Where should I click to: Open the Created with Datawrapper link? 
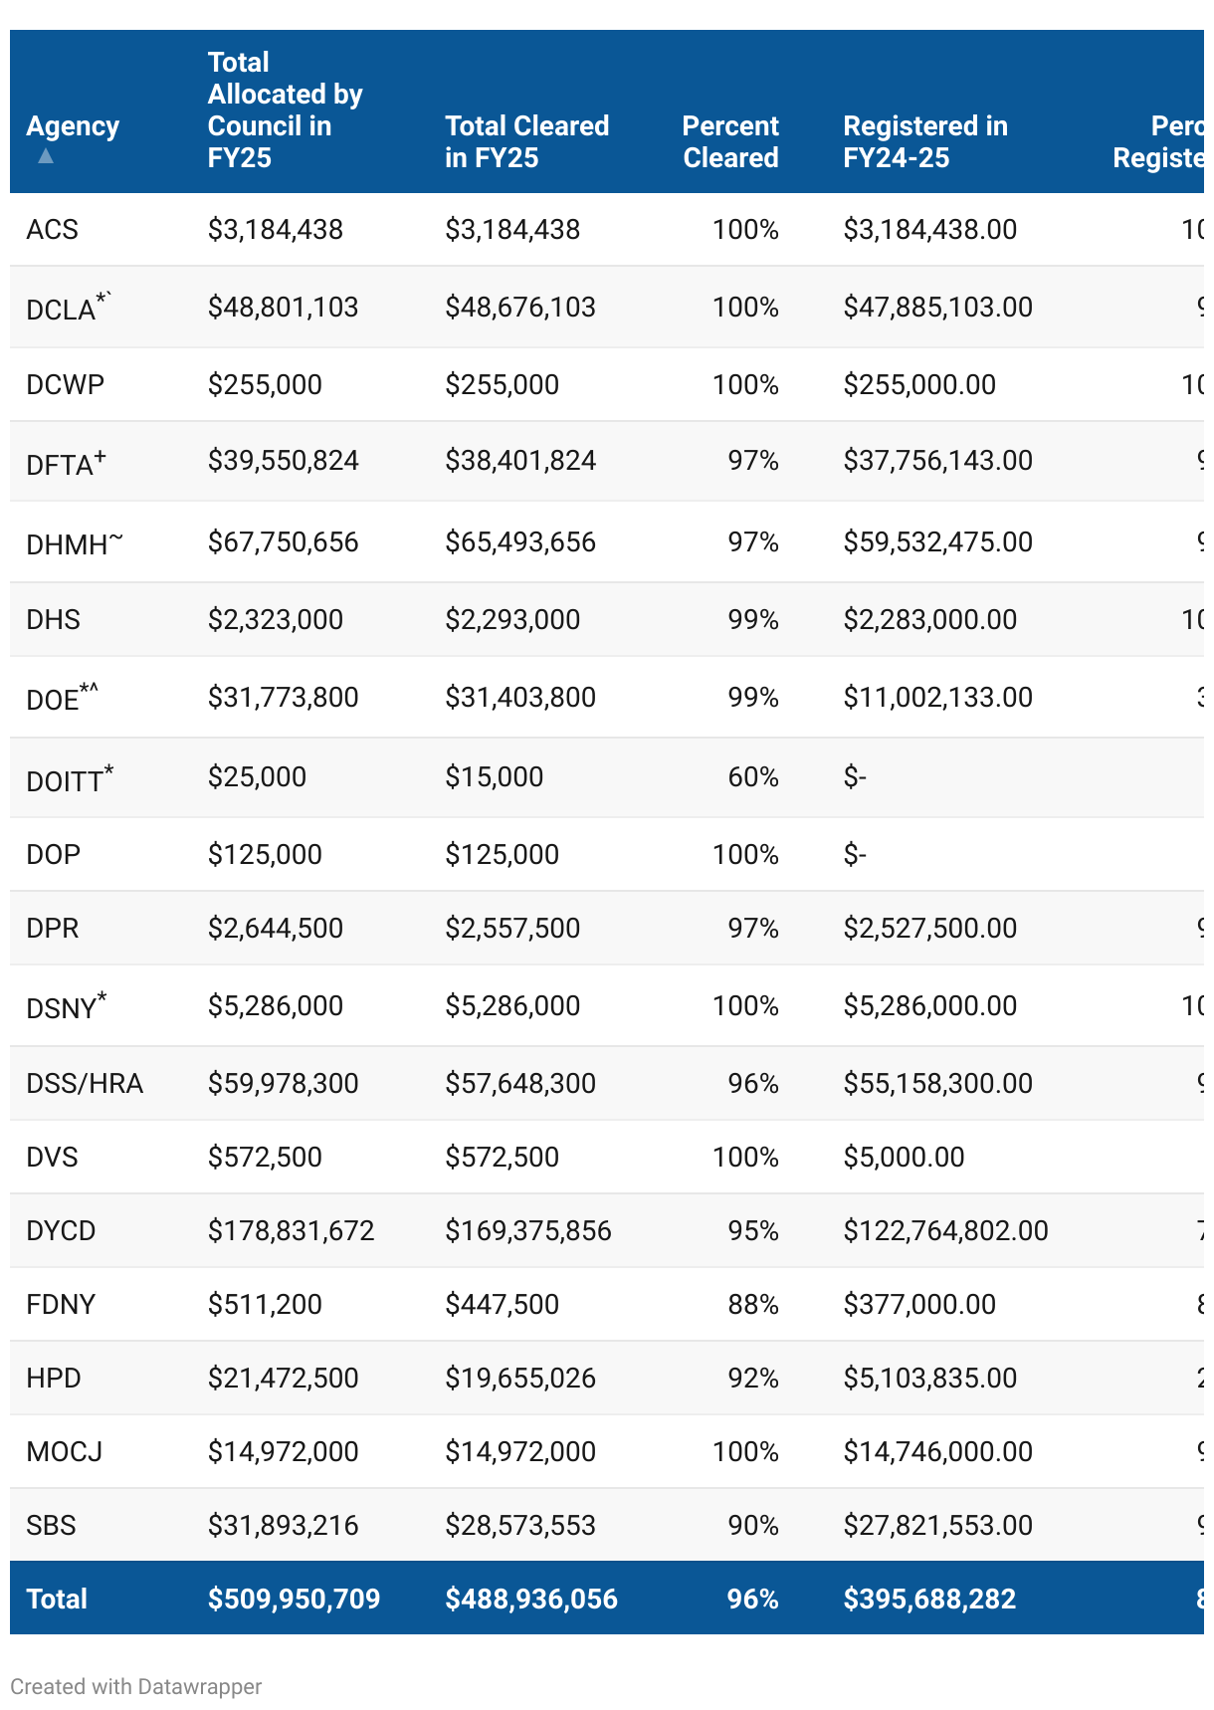point(136,1686)
